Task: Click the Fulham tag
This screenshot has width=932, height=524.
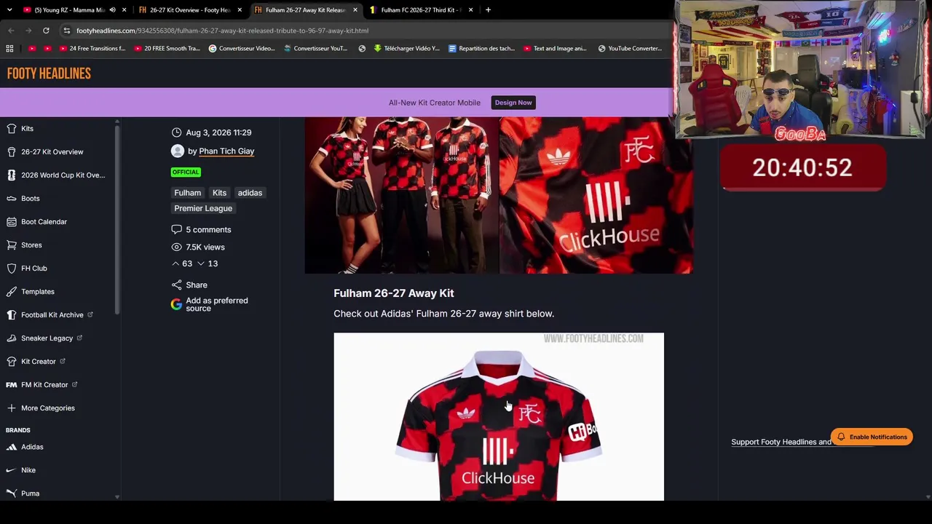Action: [x=187, y=193]
